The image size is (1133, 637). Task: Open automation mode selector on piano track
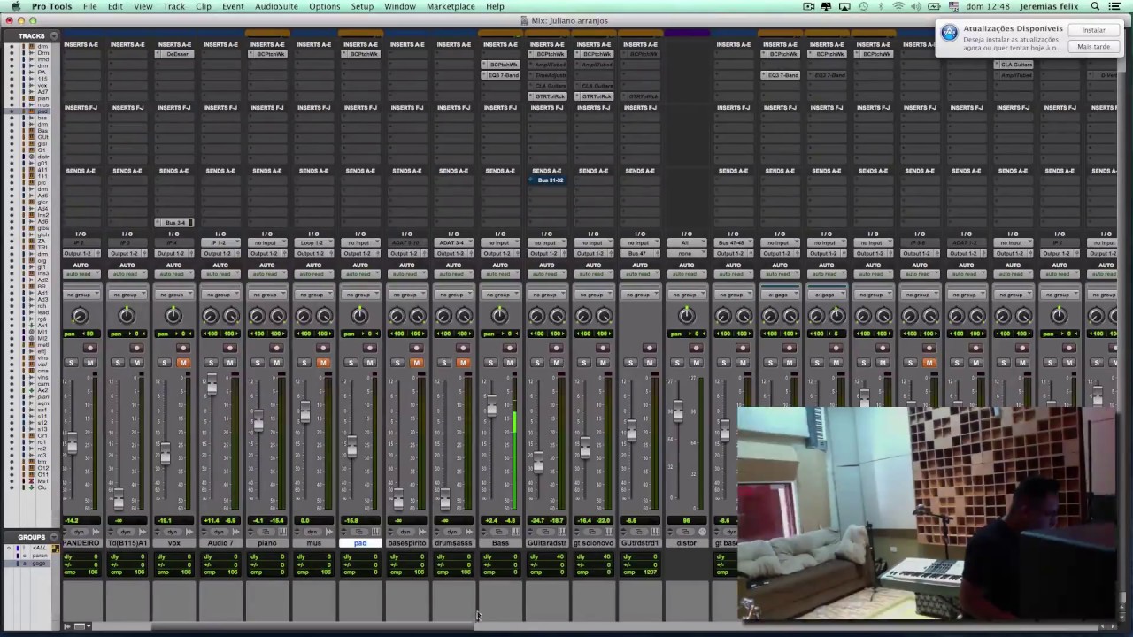point(266,274)
